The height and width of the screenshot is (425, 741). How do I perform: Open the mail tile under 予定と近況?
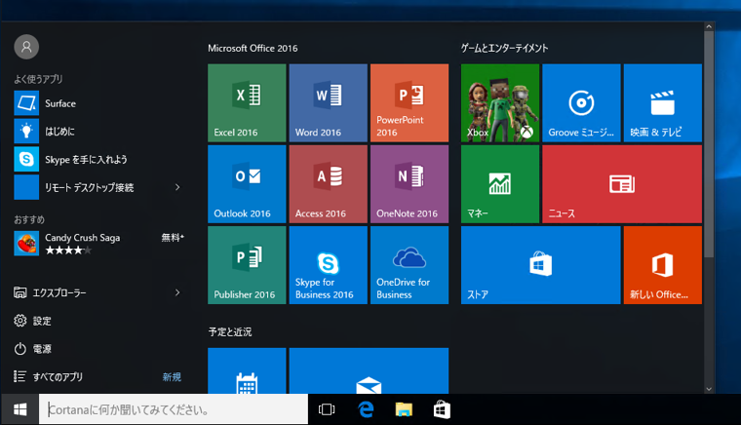[369, 370]
